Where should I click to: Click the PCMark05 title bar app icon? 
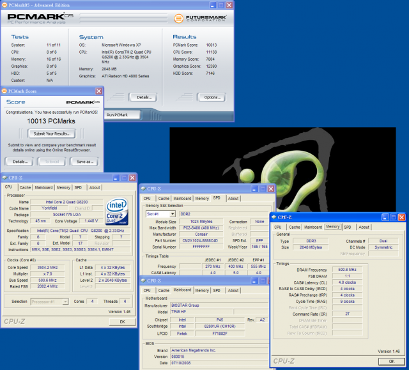(4, 5)
